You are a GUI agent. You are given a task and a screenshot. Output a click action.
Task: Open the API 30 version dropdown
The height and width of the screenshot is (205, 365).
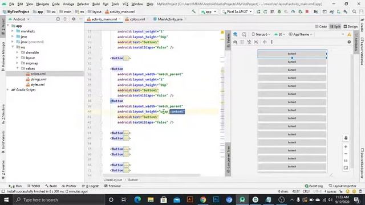point(279,34)
